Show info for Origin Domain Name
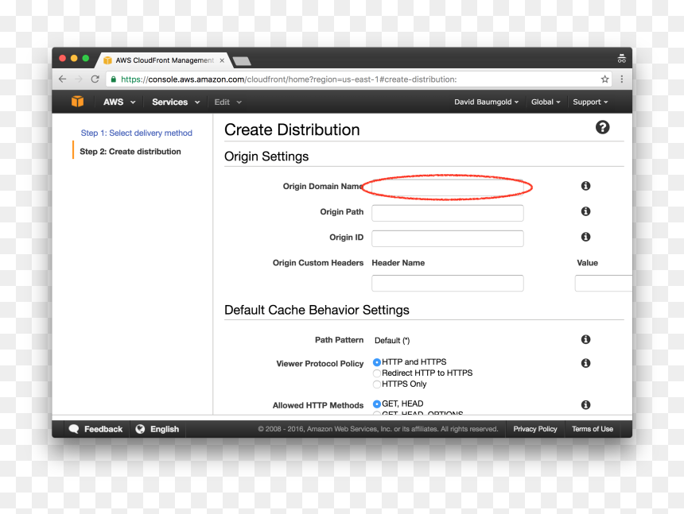 pyautogui.click(x=585, y=186)
